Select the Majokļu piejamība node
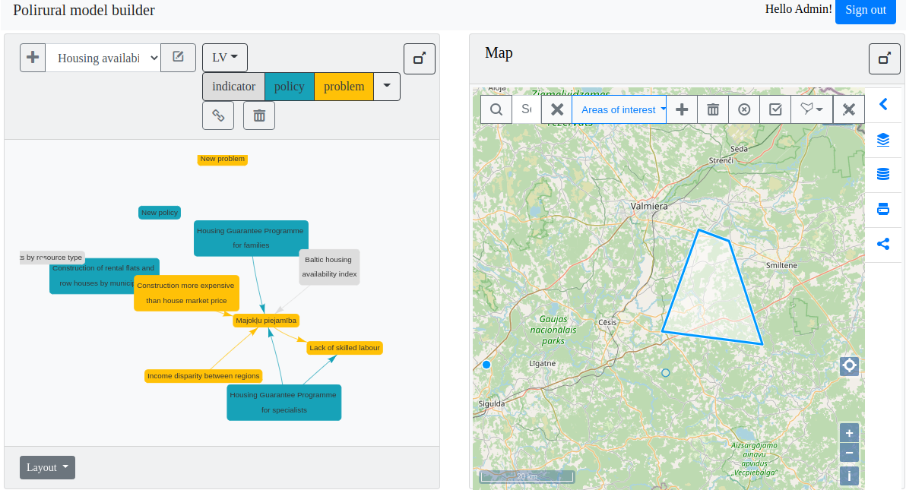The width and height of the screenshot is (906, 490). [x=266, y=321]
